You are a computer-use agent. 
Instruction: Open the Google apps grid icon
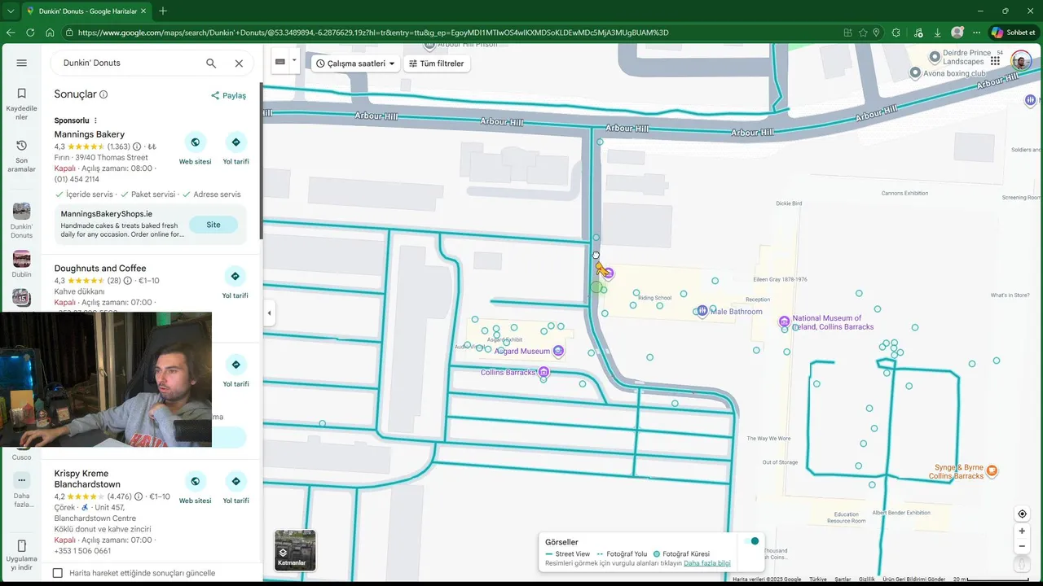click(996, 61)
